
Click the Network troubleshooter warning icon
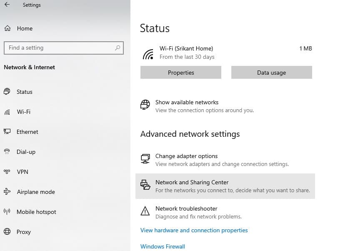pos(145,211)
